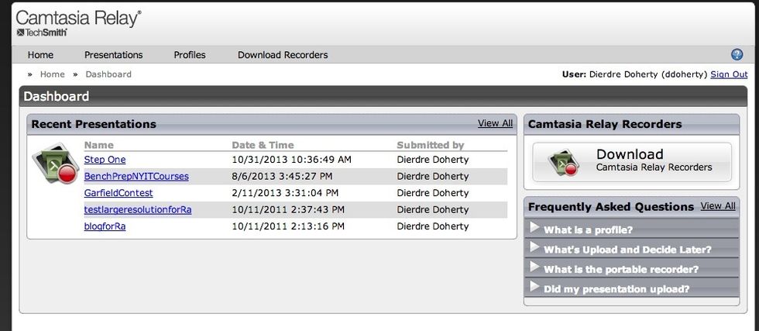Click View All in Recent Presentations
This screenshot has height=331, width=759.
point(495,123)
